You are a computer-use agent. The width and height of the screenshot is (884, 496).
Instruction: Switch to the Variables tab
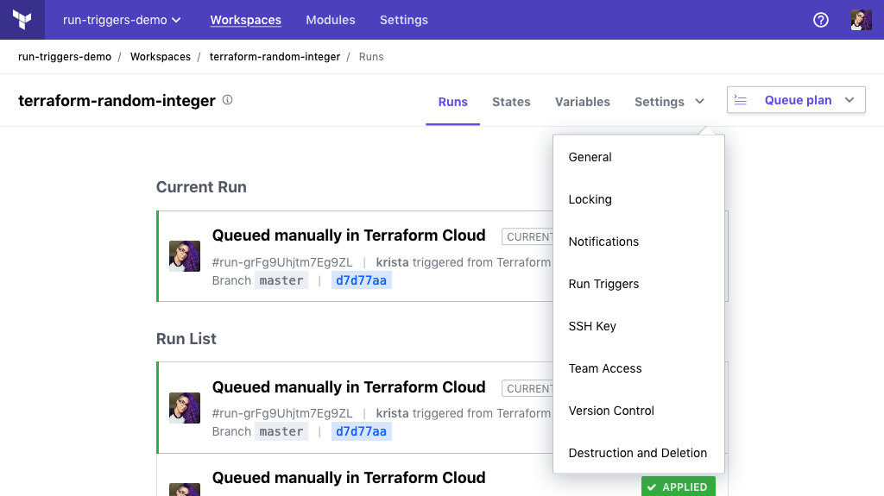coord(583,102)
